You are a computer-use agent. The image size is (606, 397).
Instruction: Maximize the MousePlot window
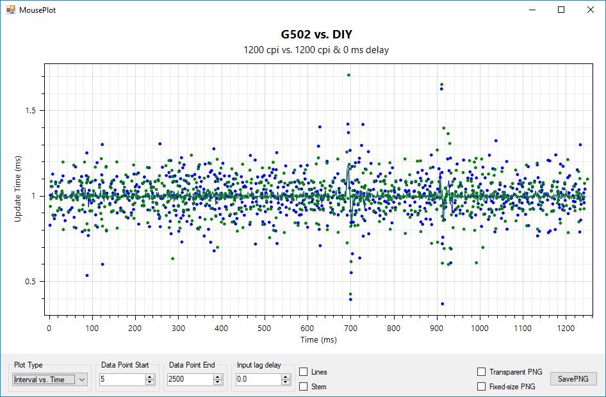pos(561,10)
